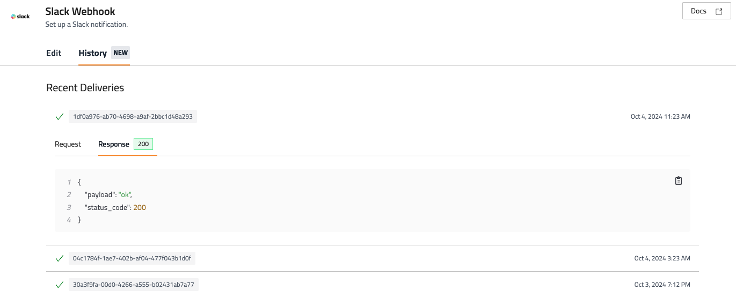Click the Oct 4, 2024 11:23 AM timestamp
Viewport: 736px width, 305px height.
click(660, 117)
